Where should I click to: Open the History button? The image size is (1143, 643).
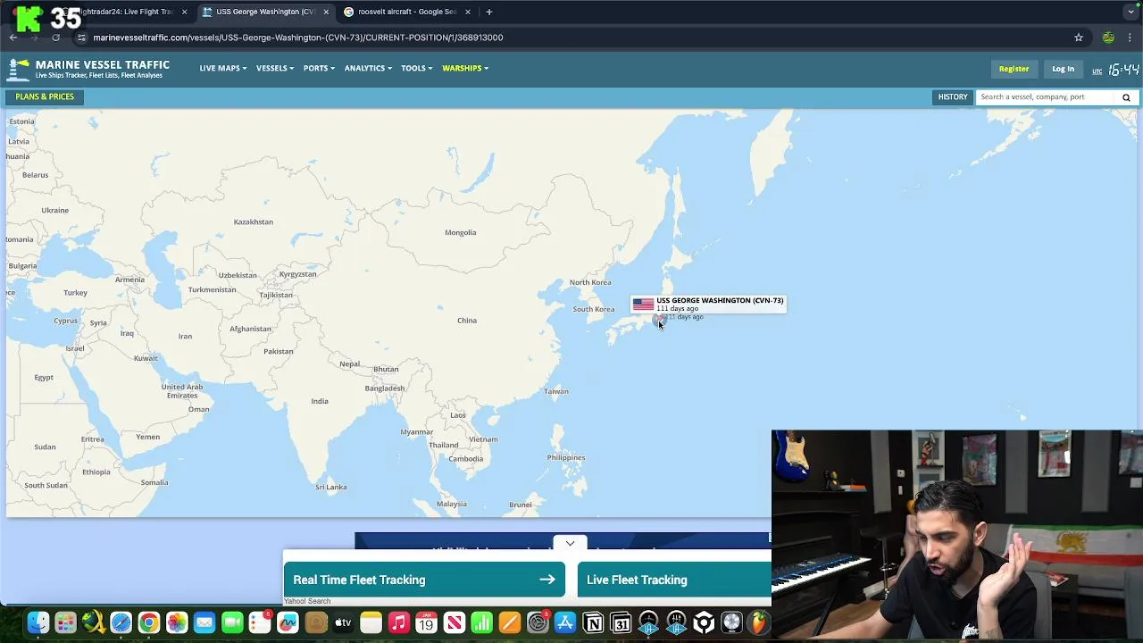[x=953, y=96]
